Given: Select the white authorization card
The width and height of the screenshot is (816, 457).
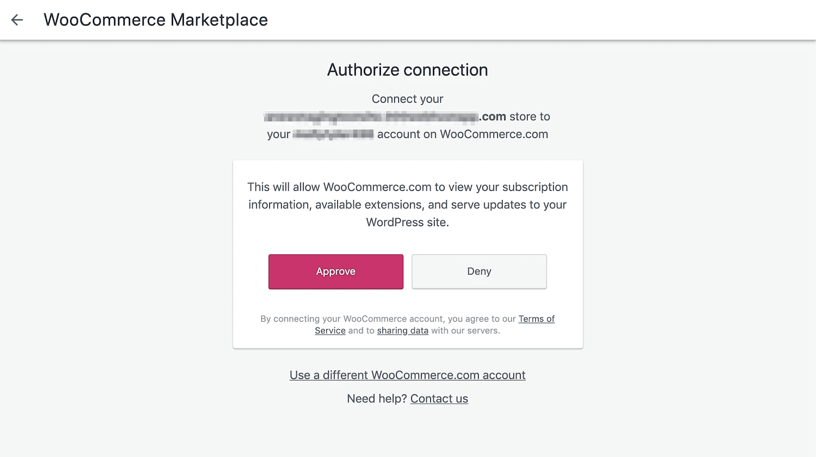Looking at the screenshot, I should point(407,254).
